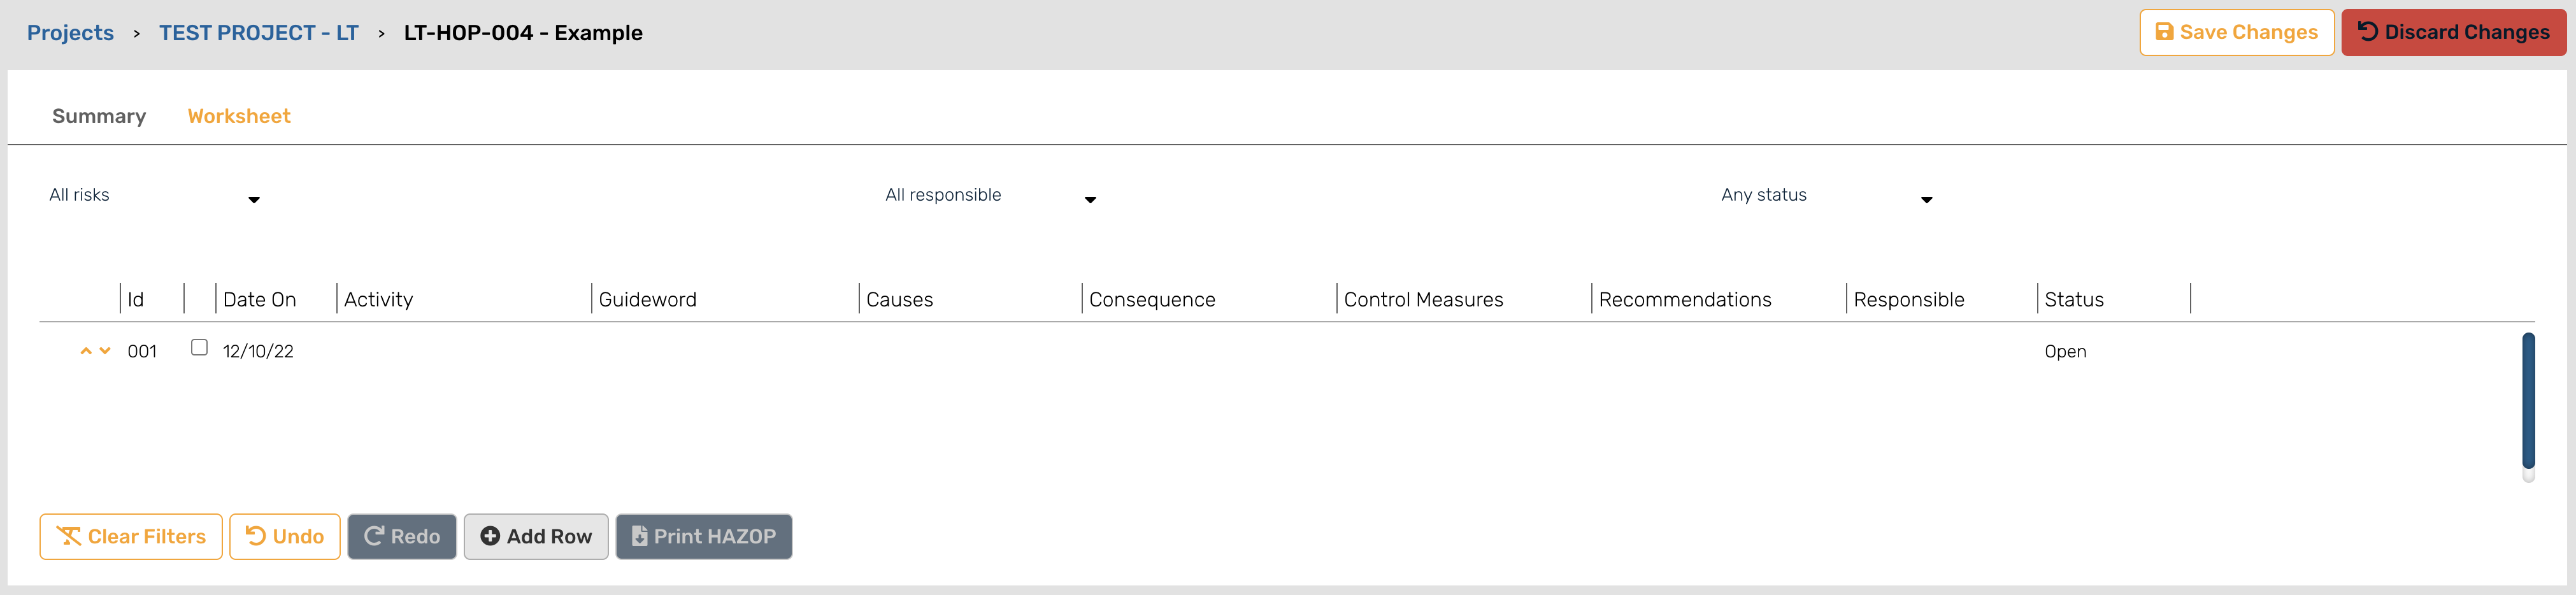The image size is (2576, 595).
Task: Move row 001 up with the arrow
Action: 86,351
